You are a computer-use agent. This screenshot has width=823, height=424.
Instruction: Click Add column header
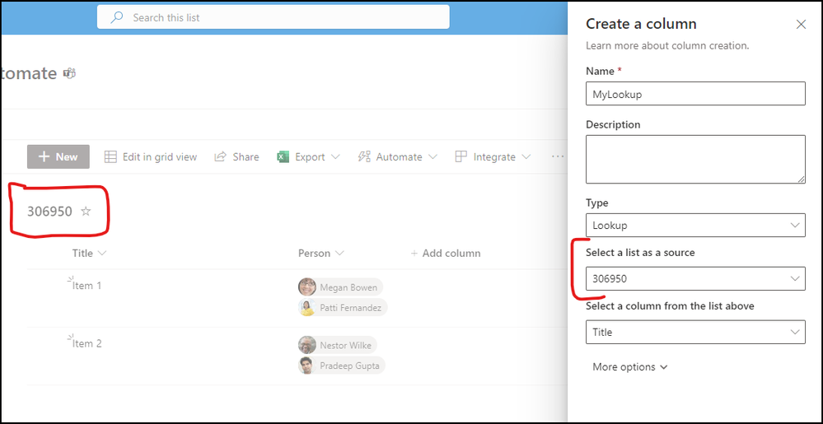pyautogui.click(x=445, y=253)
